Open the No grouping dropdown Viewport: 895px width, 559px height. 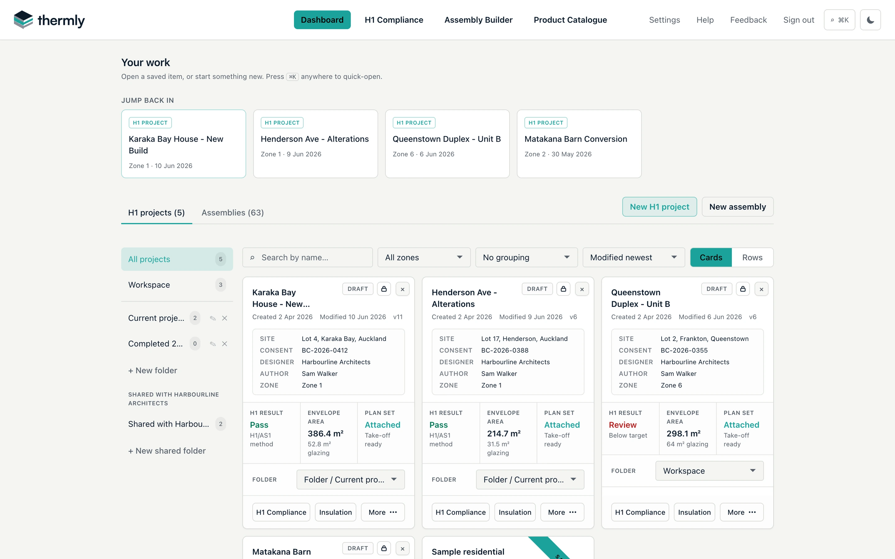click(526, 257)
